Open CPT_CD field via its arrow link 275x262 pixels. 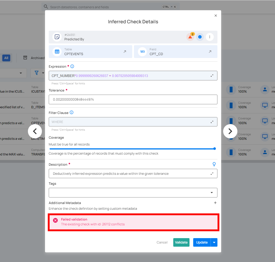tap(210, 52)
